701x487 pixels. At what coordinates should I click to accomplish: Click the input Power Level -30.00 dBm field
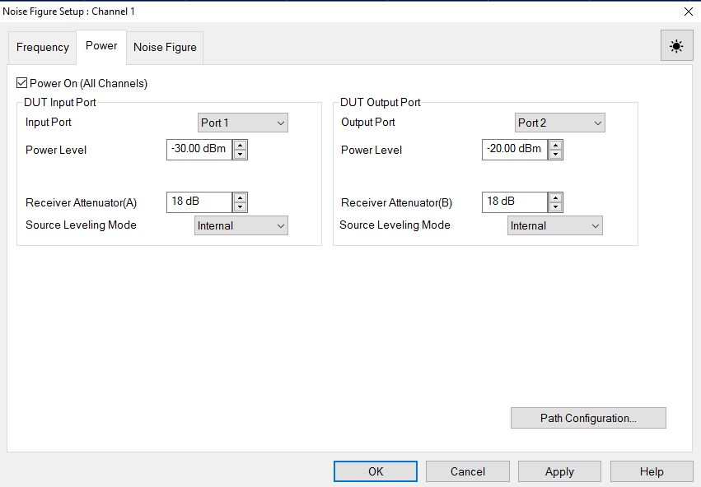point(199,149)
